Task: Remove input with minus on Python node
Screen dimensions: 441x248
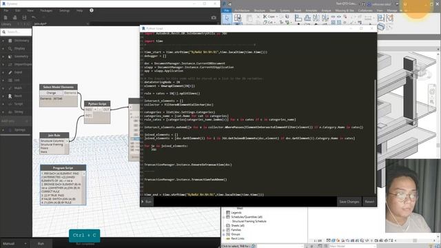Action: 99,110
